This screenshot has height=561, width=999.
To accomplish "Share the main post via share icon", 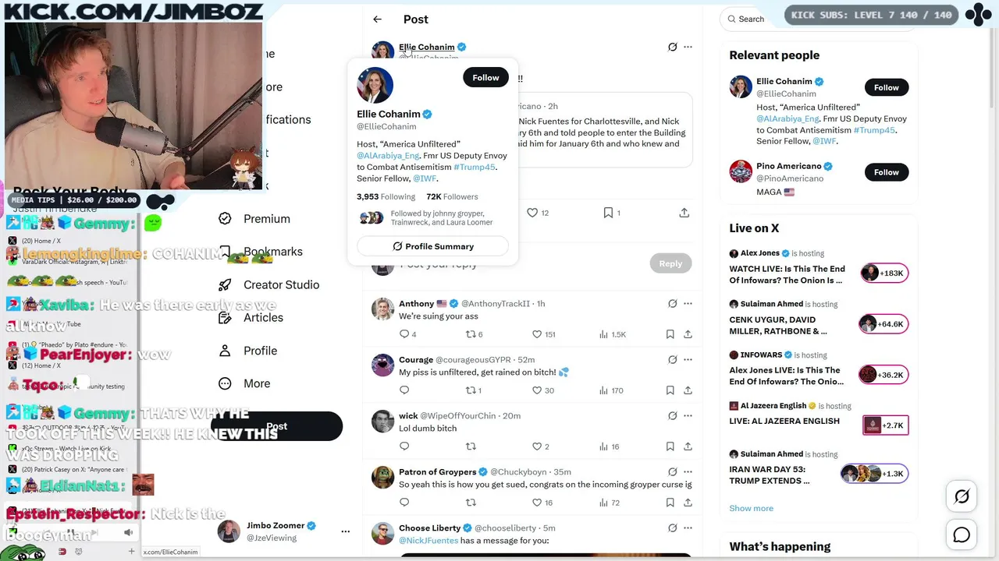I will pyautogui.click(x=684, y=213).
